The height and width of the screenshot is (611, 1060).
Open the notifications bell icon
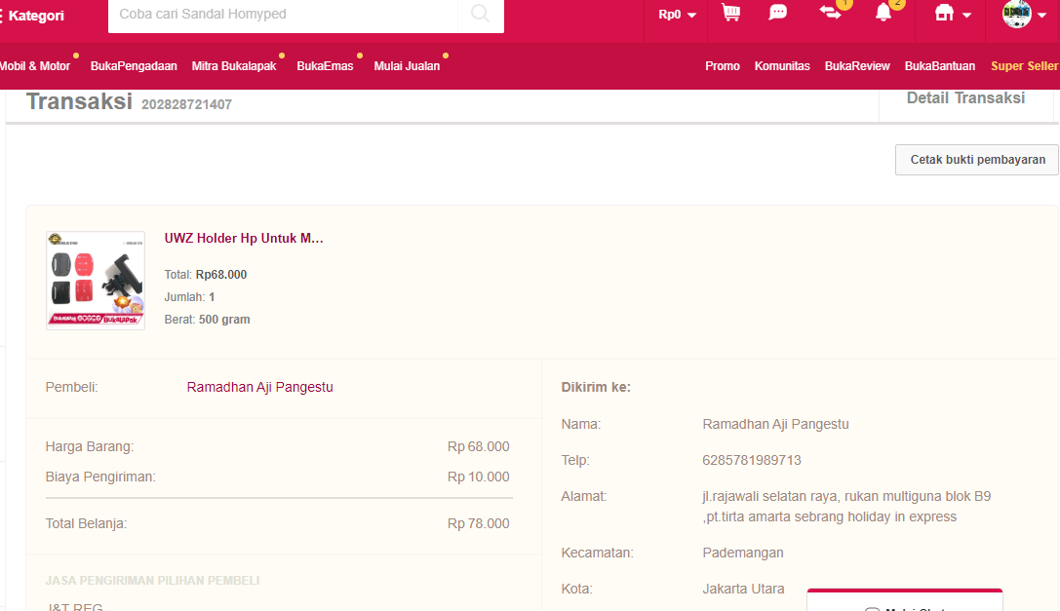point(883,13)
